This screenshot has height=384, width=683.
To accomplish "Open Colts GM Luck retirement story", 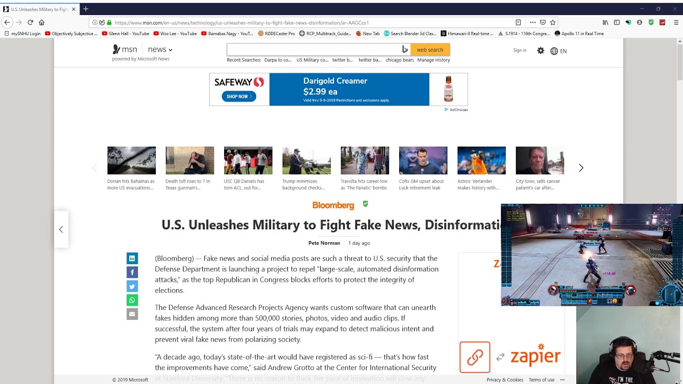I will pyautogui.click(x=423, y=160).
